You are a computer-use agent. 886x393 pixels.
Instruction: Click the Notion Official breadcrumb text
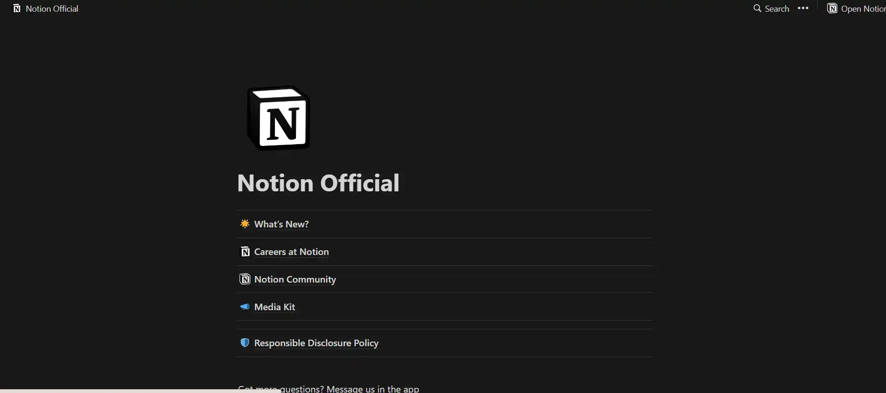52,9
